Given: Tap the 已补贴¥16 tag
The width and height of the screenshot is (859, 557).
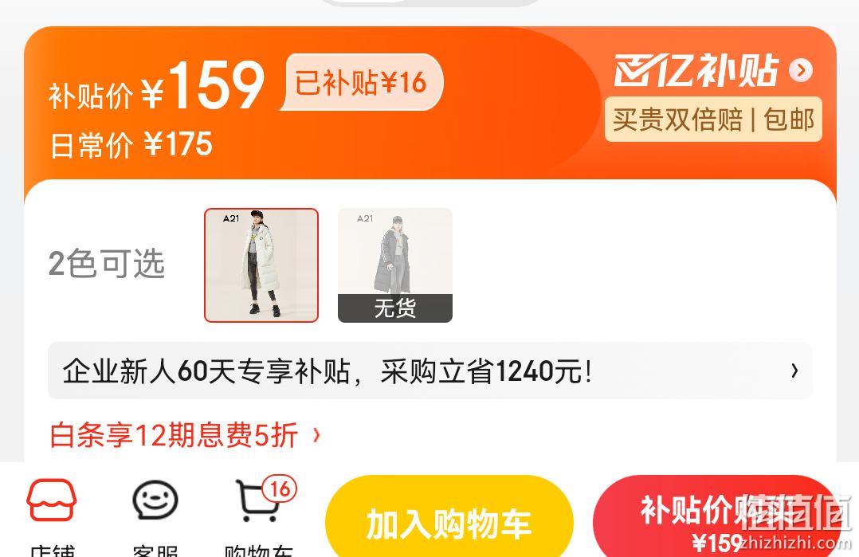Looking at the screenshot, I should pos(361,82).
